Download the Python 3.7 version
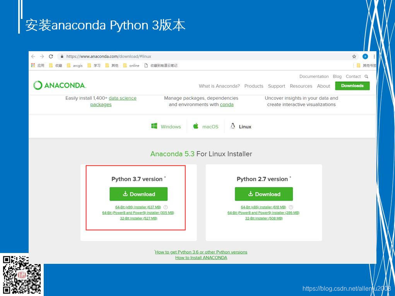The height and width of the screenshot is (296, 395). [x=139, y=194]
